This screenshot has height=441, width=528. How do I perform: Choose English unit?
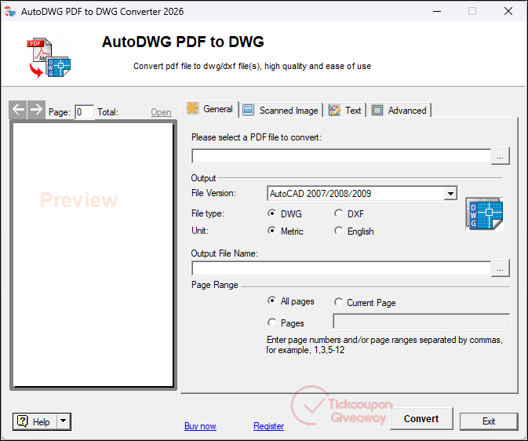[x=354, y=231]
